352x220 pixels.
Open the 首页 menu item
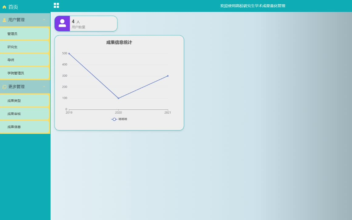tap(12, 7)
